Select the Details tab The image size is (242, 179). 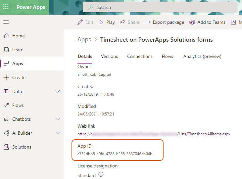(85, 57)
